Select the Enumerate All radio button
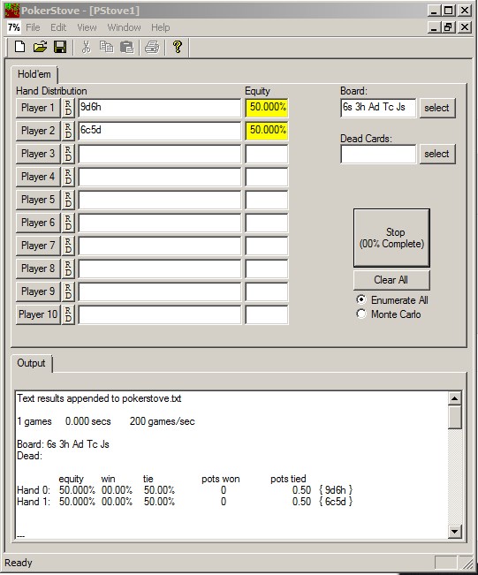 tap(361, 299)
